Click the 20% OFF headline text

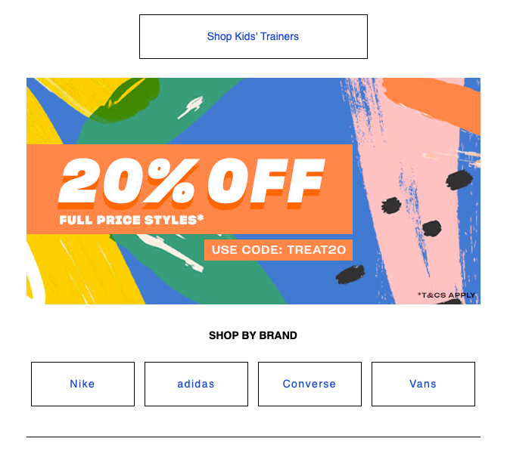(x=191, y=183)
